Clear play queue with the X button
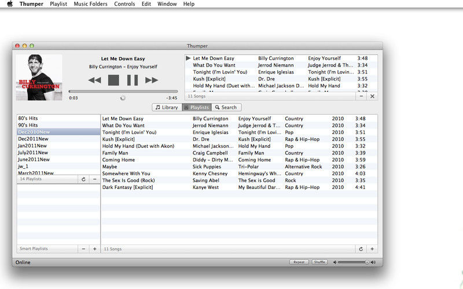The height and width of the screenshot is (289, 463). tap(372, 96)
